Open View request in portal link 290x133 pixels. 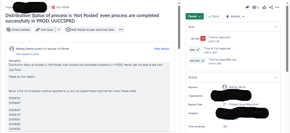[x=28, y=54]
